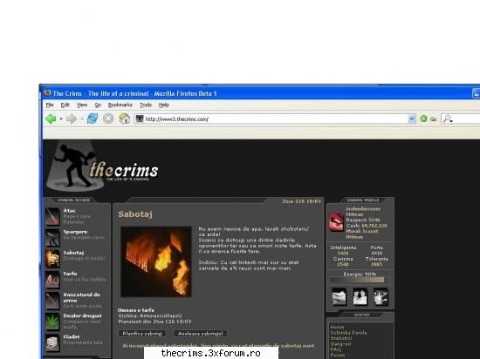Click the Spargere action icon
Image resolution: width=480 pixels, height=359 pixels.
click(x=52, y=238)
